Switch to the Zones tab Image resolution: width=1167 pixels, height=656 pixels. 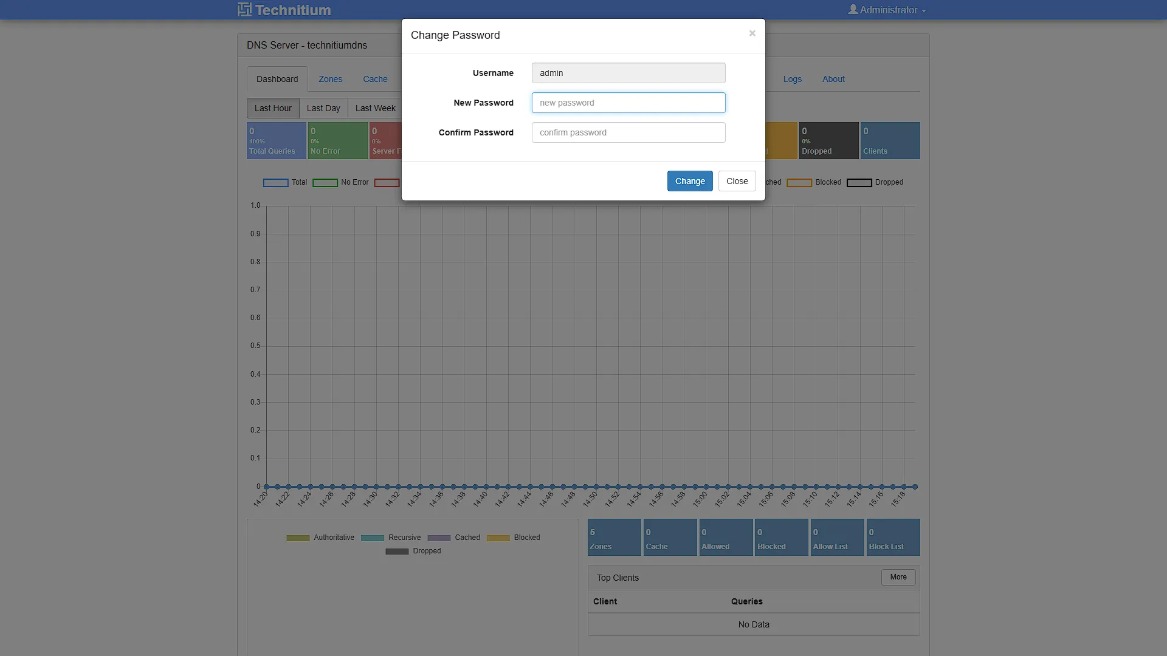(x=330, y=79)
